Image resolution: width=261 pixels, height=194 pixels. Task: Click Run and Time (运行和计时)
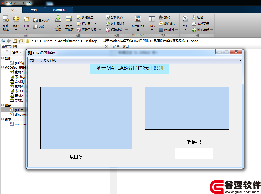[x=116, y=23]
